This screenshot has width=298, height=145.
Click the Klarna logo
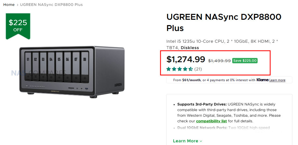262,80
